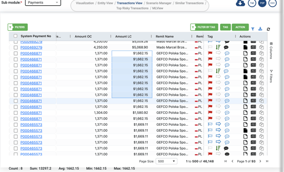Open the blue comment bubble in the 1,304.00 row
Image resolution: width=284 pixels, height=172 pixels.
click(227, 113)
